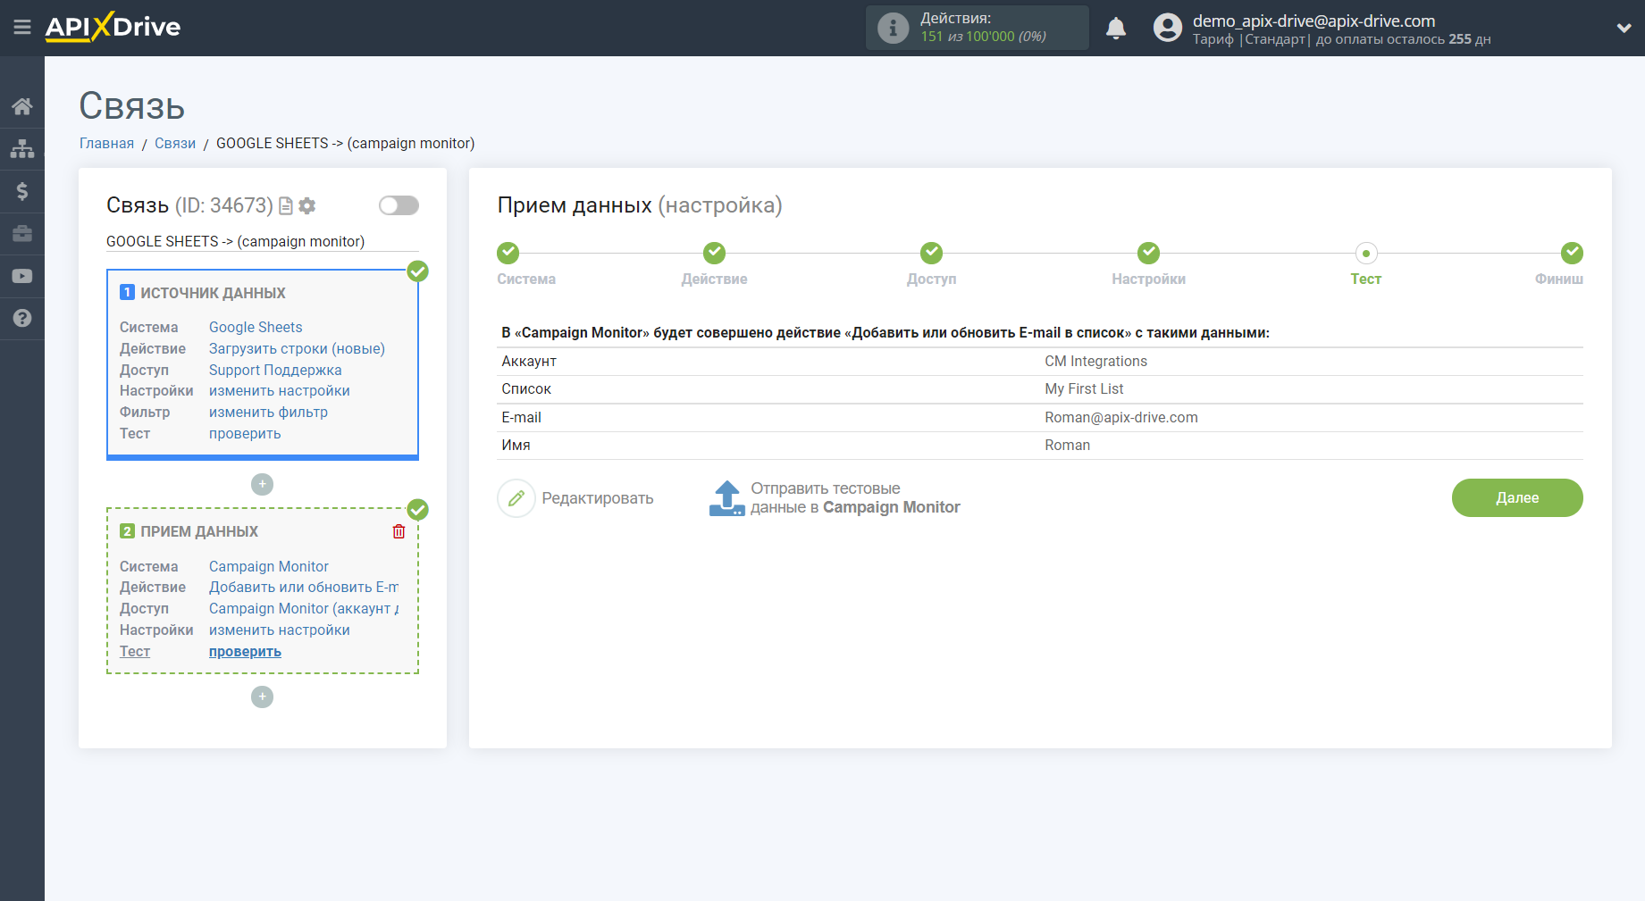Click Roman@apix-drive.com value
The width and height of the screenshot is (1645, 901).
(1121, 417)
